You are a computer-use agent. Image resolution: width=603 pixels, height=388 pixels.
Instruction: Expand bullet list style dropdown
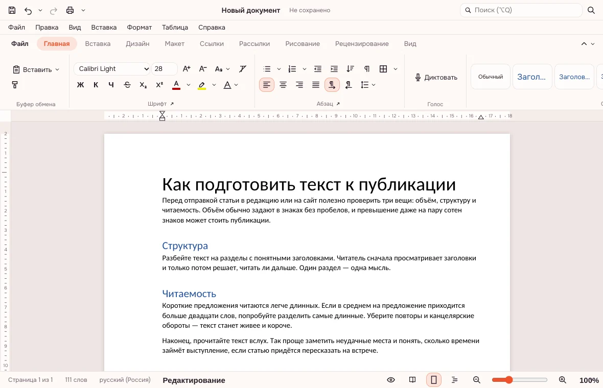point(279,69)
